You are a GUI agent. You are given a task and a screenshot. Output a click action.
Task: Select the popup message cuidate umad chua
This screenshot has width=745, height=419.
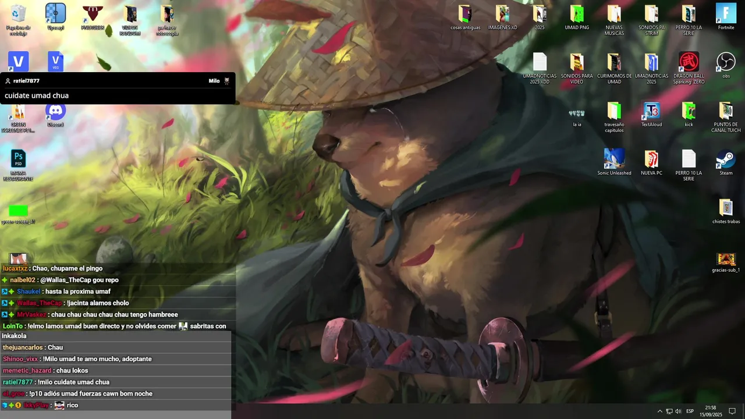click(37, 95)
